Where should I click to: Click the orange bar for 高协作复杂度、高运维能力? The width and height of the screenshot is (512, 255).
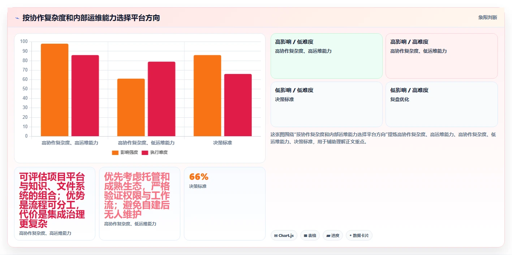(55, 90)
